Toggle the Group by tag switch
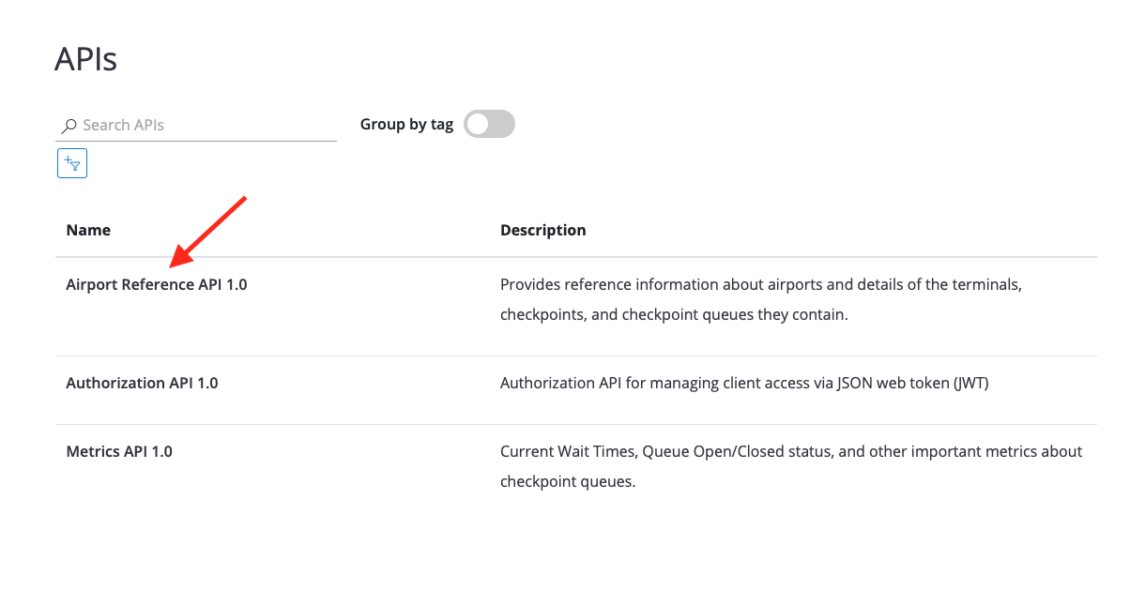The image size is (1130, 590). [x=490, y=124]
